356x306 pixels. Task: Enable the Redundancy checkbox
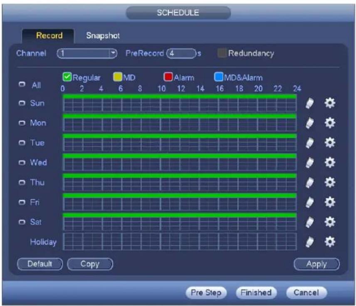coord(222,53)
